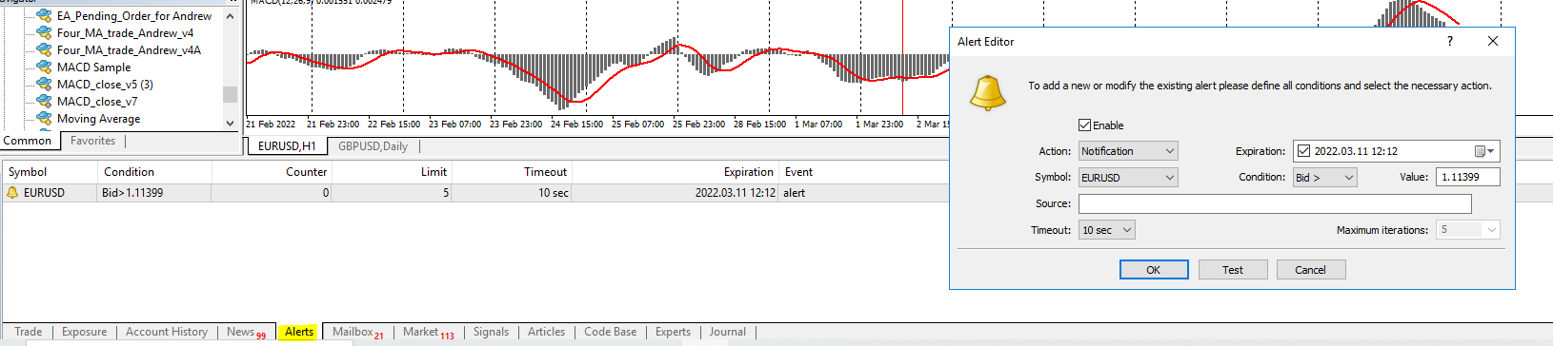Select Moving Average expert advisor
Viewport: 1553px width, 346px height.
click(x=98, y=119)
